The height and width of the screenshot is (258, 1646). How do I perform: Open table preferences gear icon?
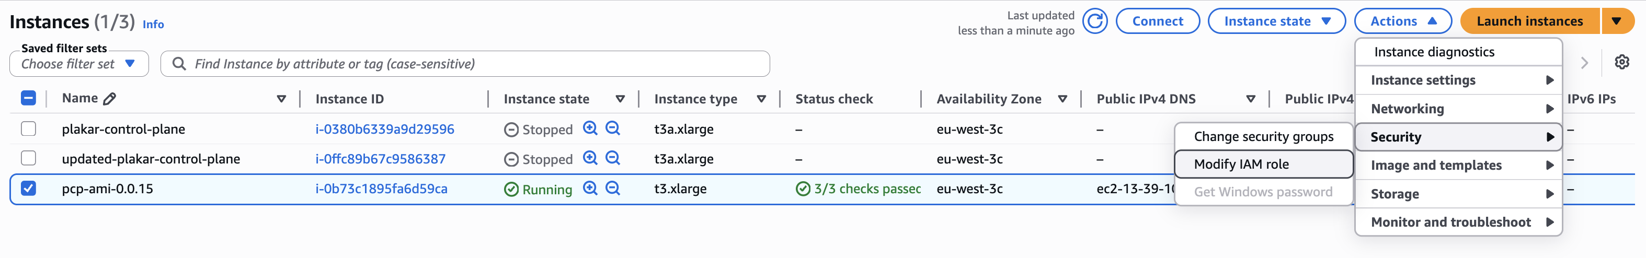coord(1622,62)
